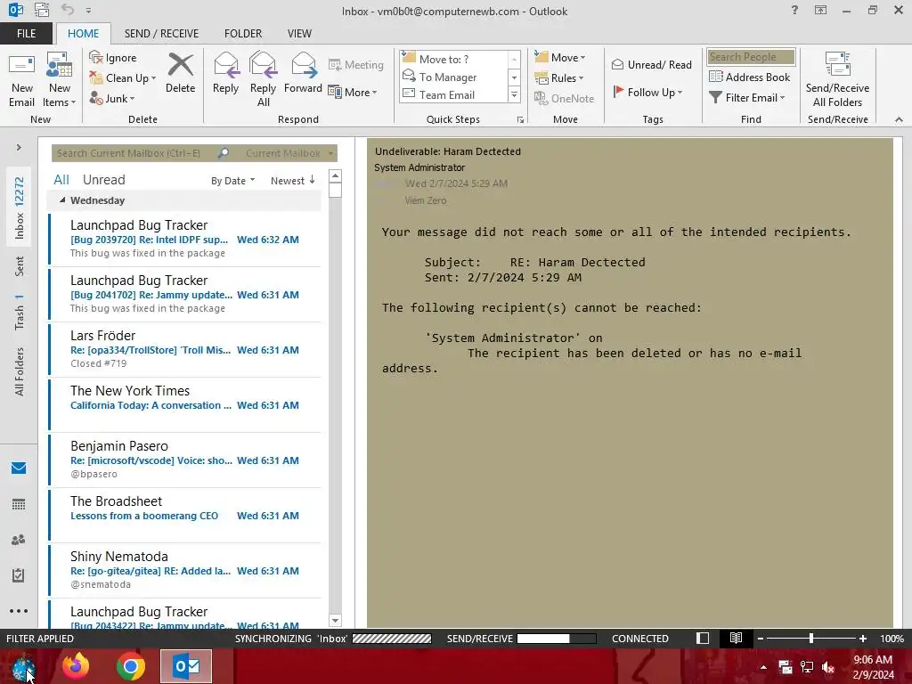Expand the Quick Steps gallery

[514, 94]
